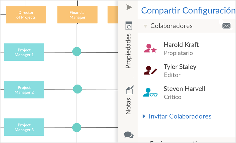This screenshot has height=143, width=236.
Task: Collapse the side panel with arrow icon
Action: pos(129,7)
